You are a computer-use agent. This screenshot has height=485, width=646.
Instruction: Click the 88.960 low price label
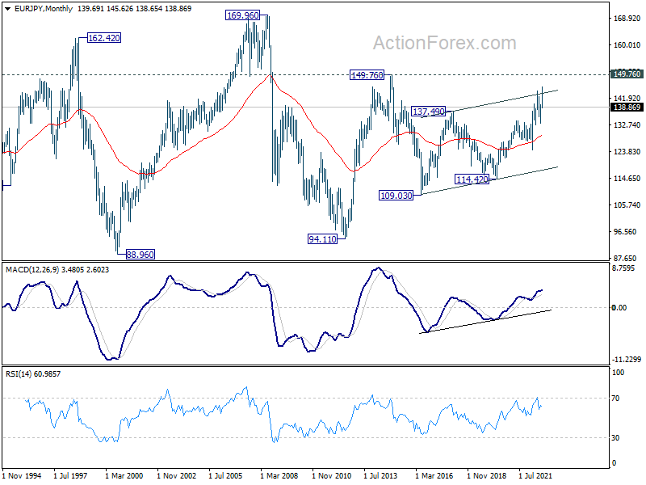coord(136,255)
